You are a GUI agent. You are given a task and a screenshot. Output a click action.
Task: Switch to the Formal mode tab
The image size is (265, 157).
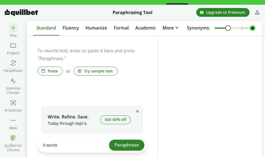[x=121, y=28]
